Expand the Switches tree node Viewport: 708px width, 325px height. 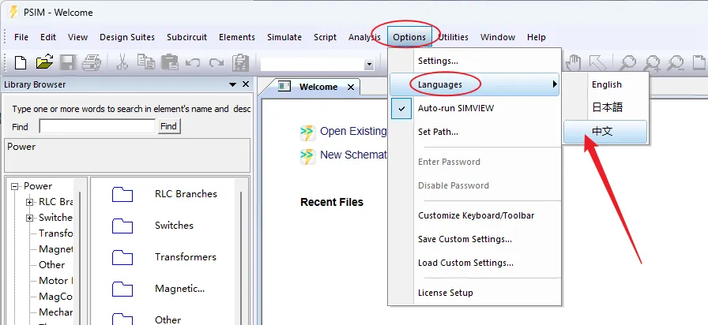[30, 219]
